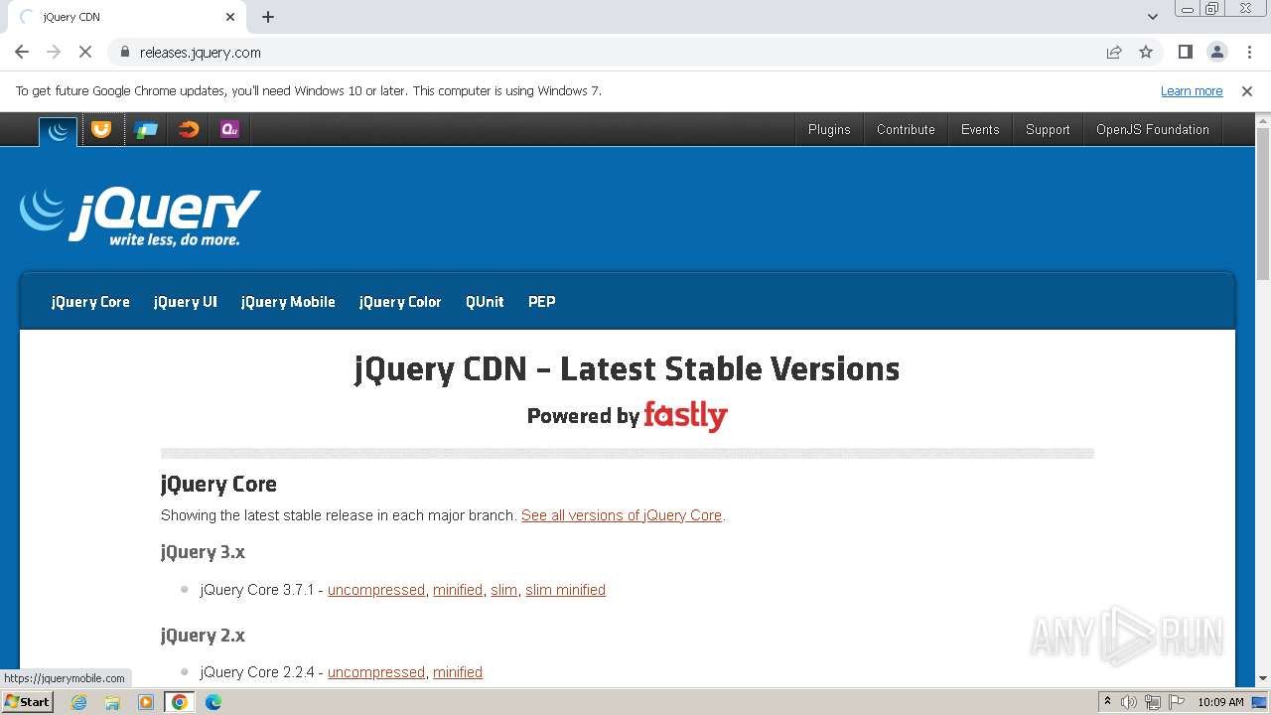The width and height of the screenshot is (1271, 715).
Task: Open the jQuery UI site icon
Action: 101,129
